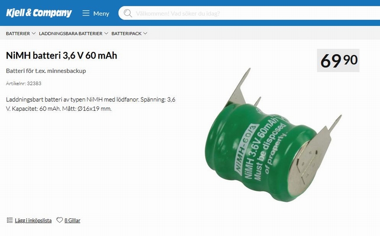Open the BATTERIER breadcrumb category
This screenshot has width=380, height=236.
point(18,33)
